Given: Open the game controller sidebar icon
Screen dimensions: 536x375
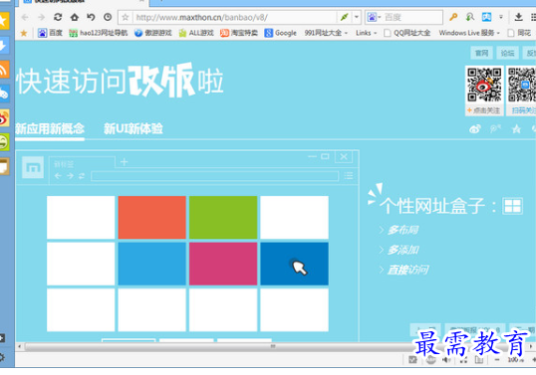Looking at the screenshot, I should coord(4,94).
